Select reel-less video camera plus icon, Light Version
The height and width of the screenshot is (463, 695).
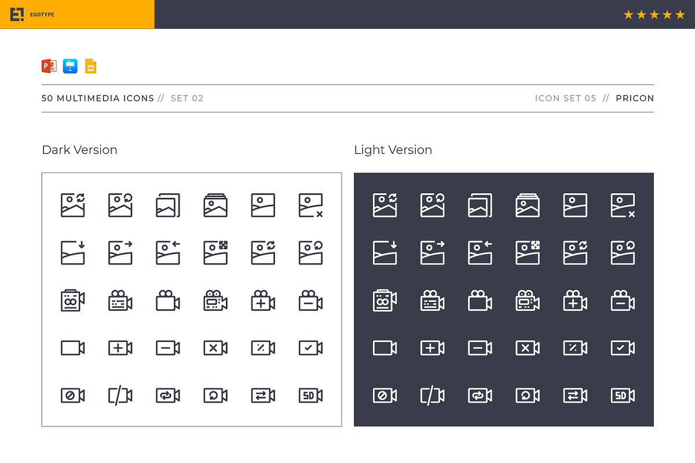[433, 348]
